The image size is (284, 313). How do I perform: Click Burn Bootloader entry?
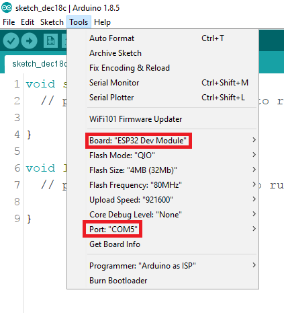point(162,281)
